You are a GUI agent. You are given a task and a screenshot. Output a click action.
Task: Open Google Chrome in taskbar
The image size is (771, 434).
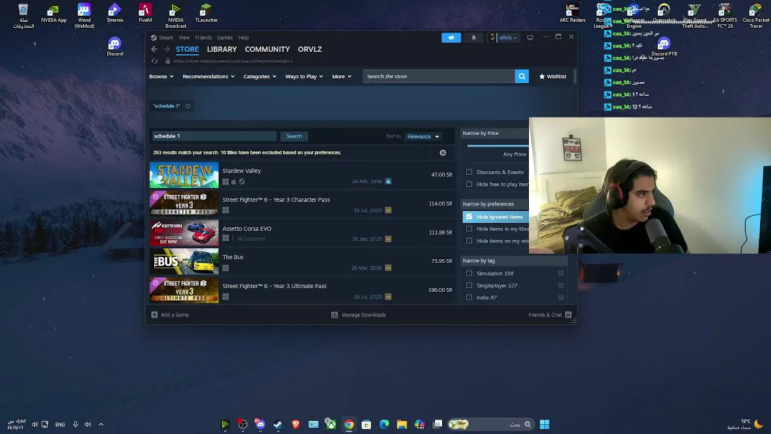pos(349,424)
